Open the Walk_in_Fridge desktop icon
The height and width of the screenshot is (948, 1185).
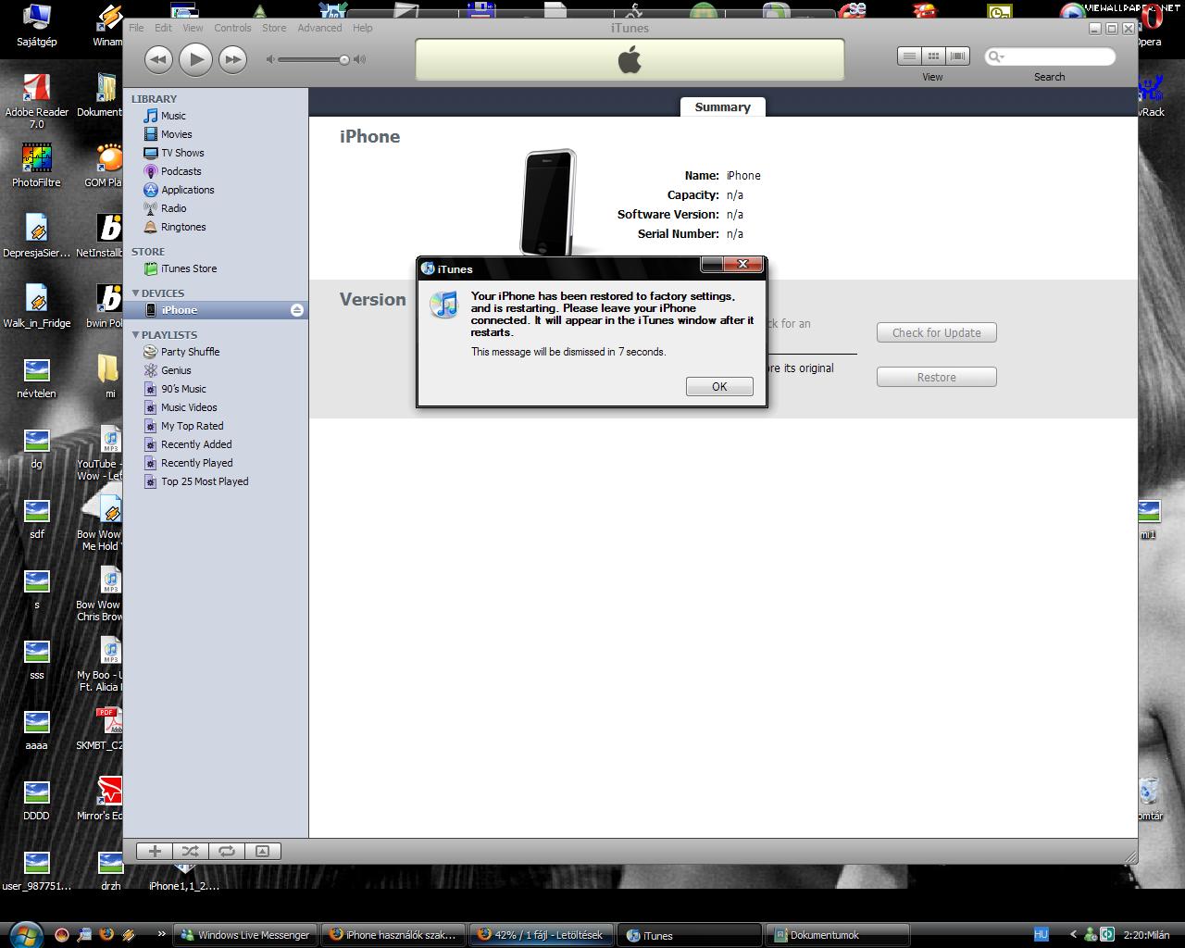point(37,307)
